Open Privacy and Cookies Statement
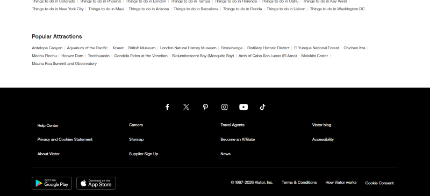Viewport: 430px width, 196px height. [64, 139]
